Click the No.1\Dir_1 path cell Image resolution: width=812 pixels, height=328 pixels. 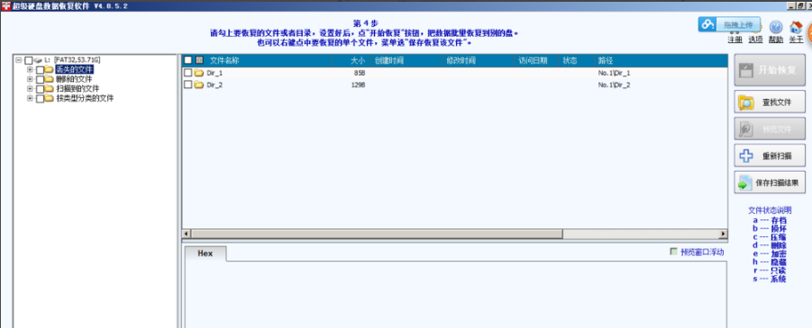pos(614,74)
